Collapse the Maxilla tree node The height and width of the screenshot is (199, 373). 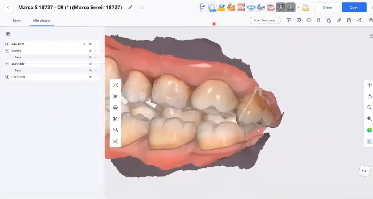[x=7, y=51]
